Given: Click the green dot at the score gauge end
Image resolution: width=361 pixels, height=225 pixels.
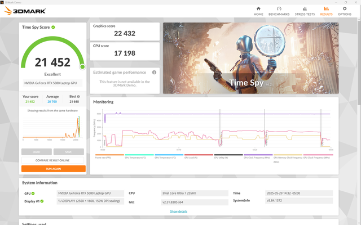Looking at the screenshot, I should [x=82, y=67].
